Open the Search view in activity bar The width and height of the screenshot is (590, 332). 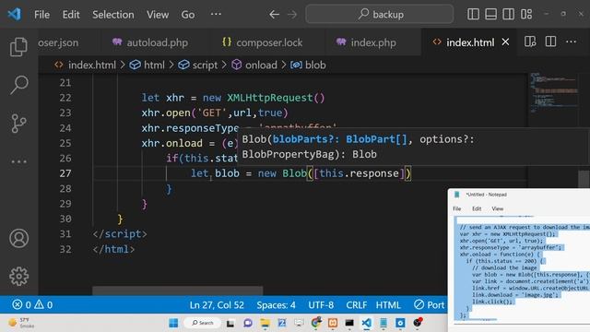[x=18, y=84]
